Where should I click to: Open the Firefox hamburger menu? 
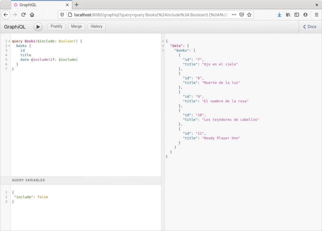pos(316,15)
